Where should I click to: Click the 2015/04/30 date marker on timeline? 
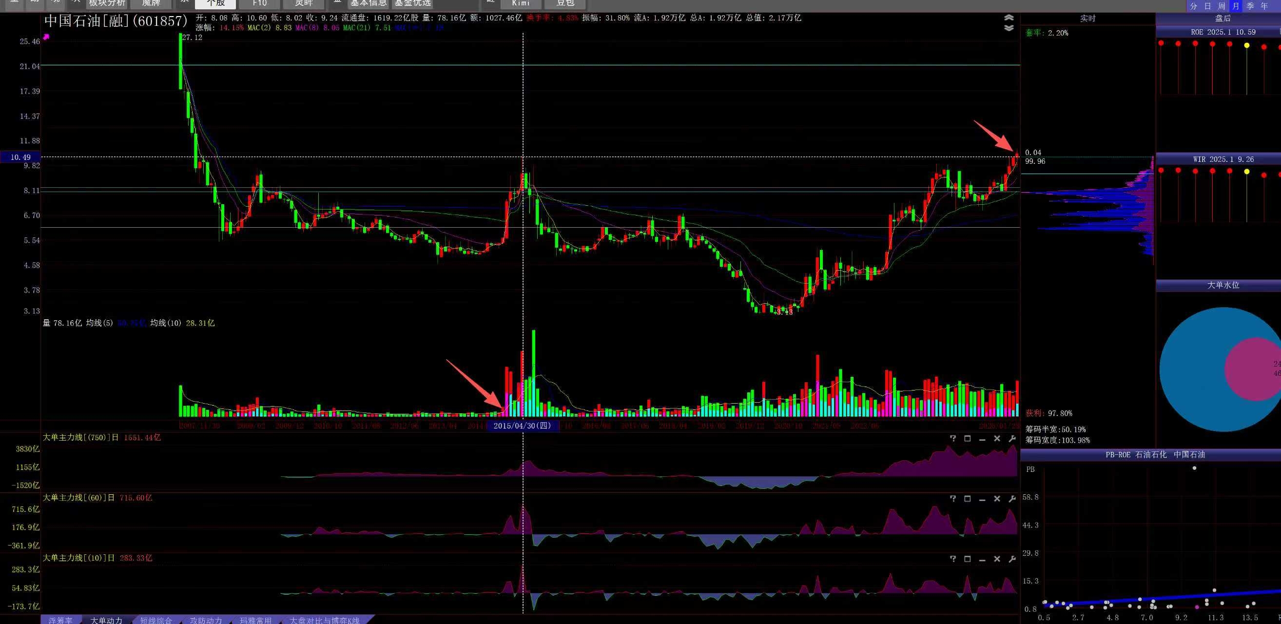tap(522, 426)
